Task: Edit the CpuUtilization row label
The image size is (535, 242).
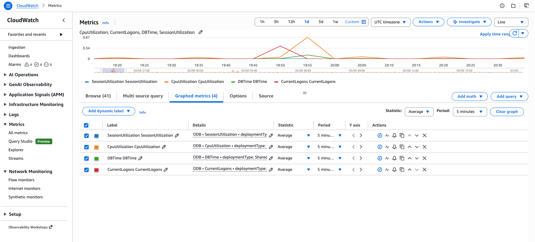Action: [x=164, y=147]
